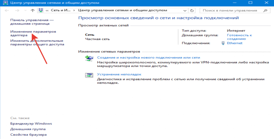Image resolution: width=274 pixels, height=139 pixels.
Task: Click the magnifier search icon
Action: click(265, 11)
